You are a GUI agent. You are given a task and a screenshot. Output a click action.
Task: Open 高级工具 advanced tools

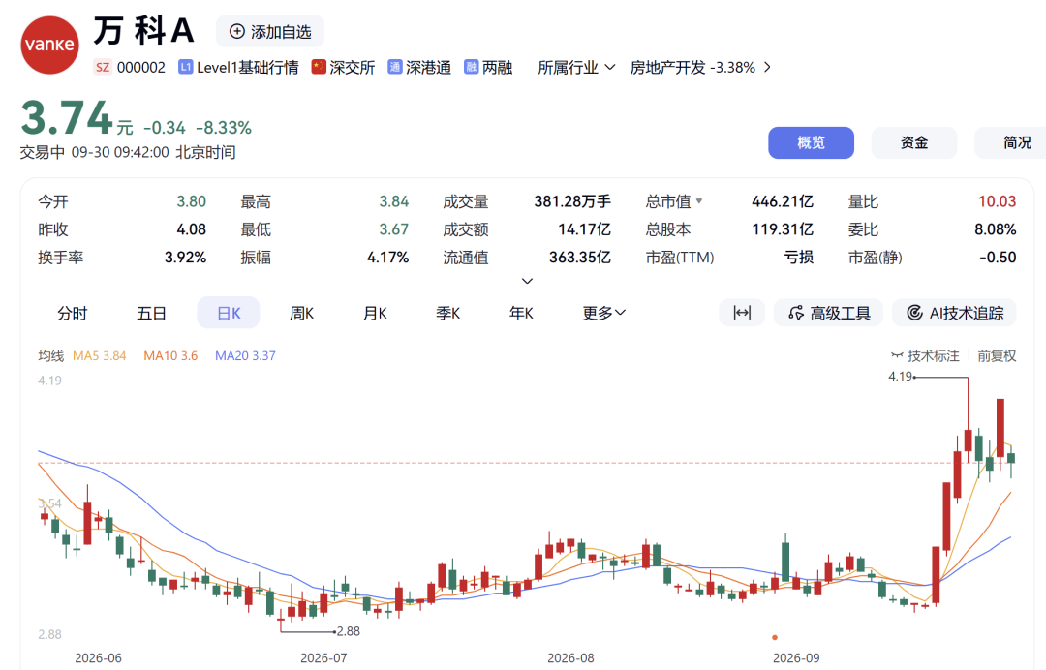click(x=828, y=313)
